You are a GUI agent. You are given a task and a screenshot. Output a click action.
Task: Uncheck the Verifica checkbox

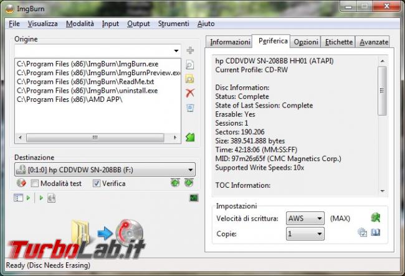[97, 183]
